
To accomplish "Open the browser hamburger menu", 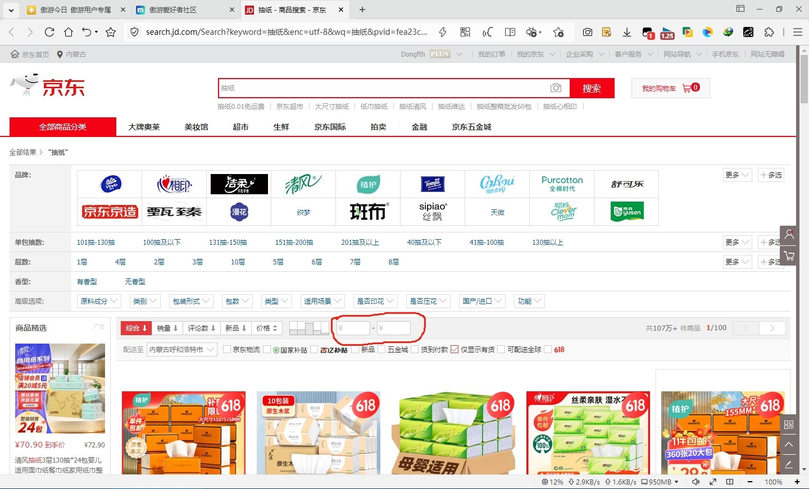I will tap(798, 32).
